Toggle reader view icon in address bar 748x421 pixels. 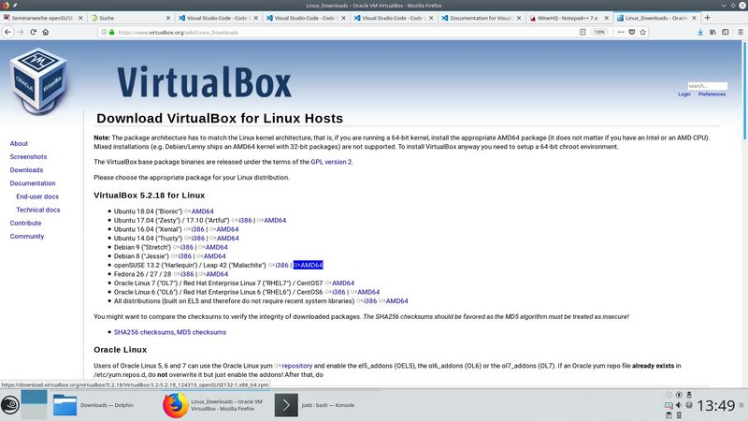coord(583,32)
